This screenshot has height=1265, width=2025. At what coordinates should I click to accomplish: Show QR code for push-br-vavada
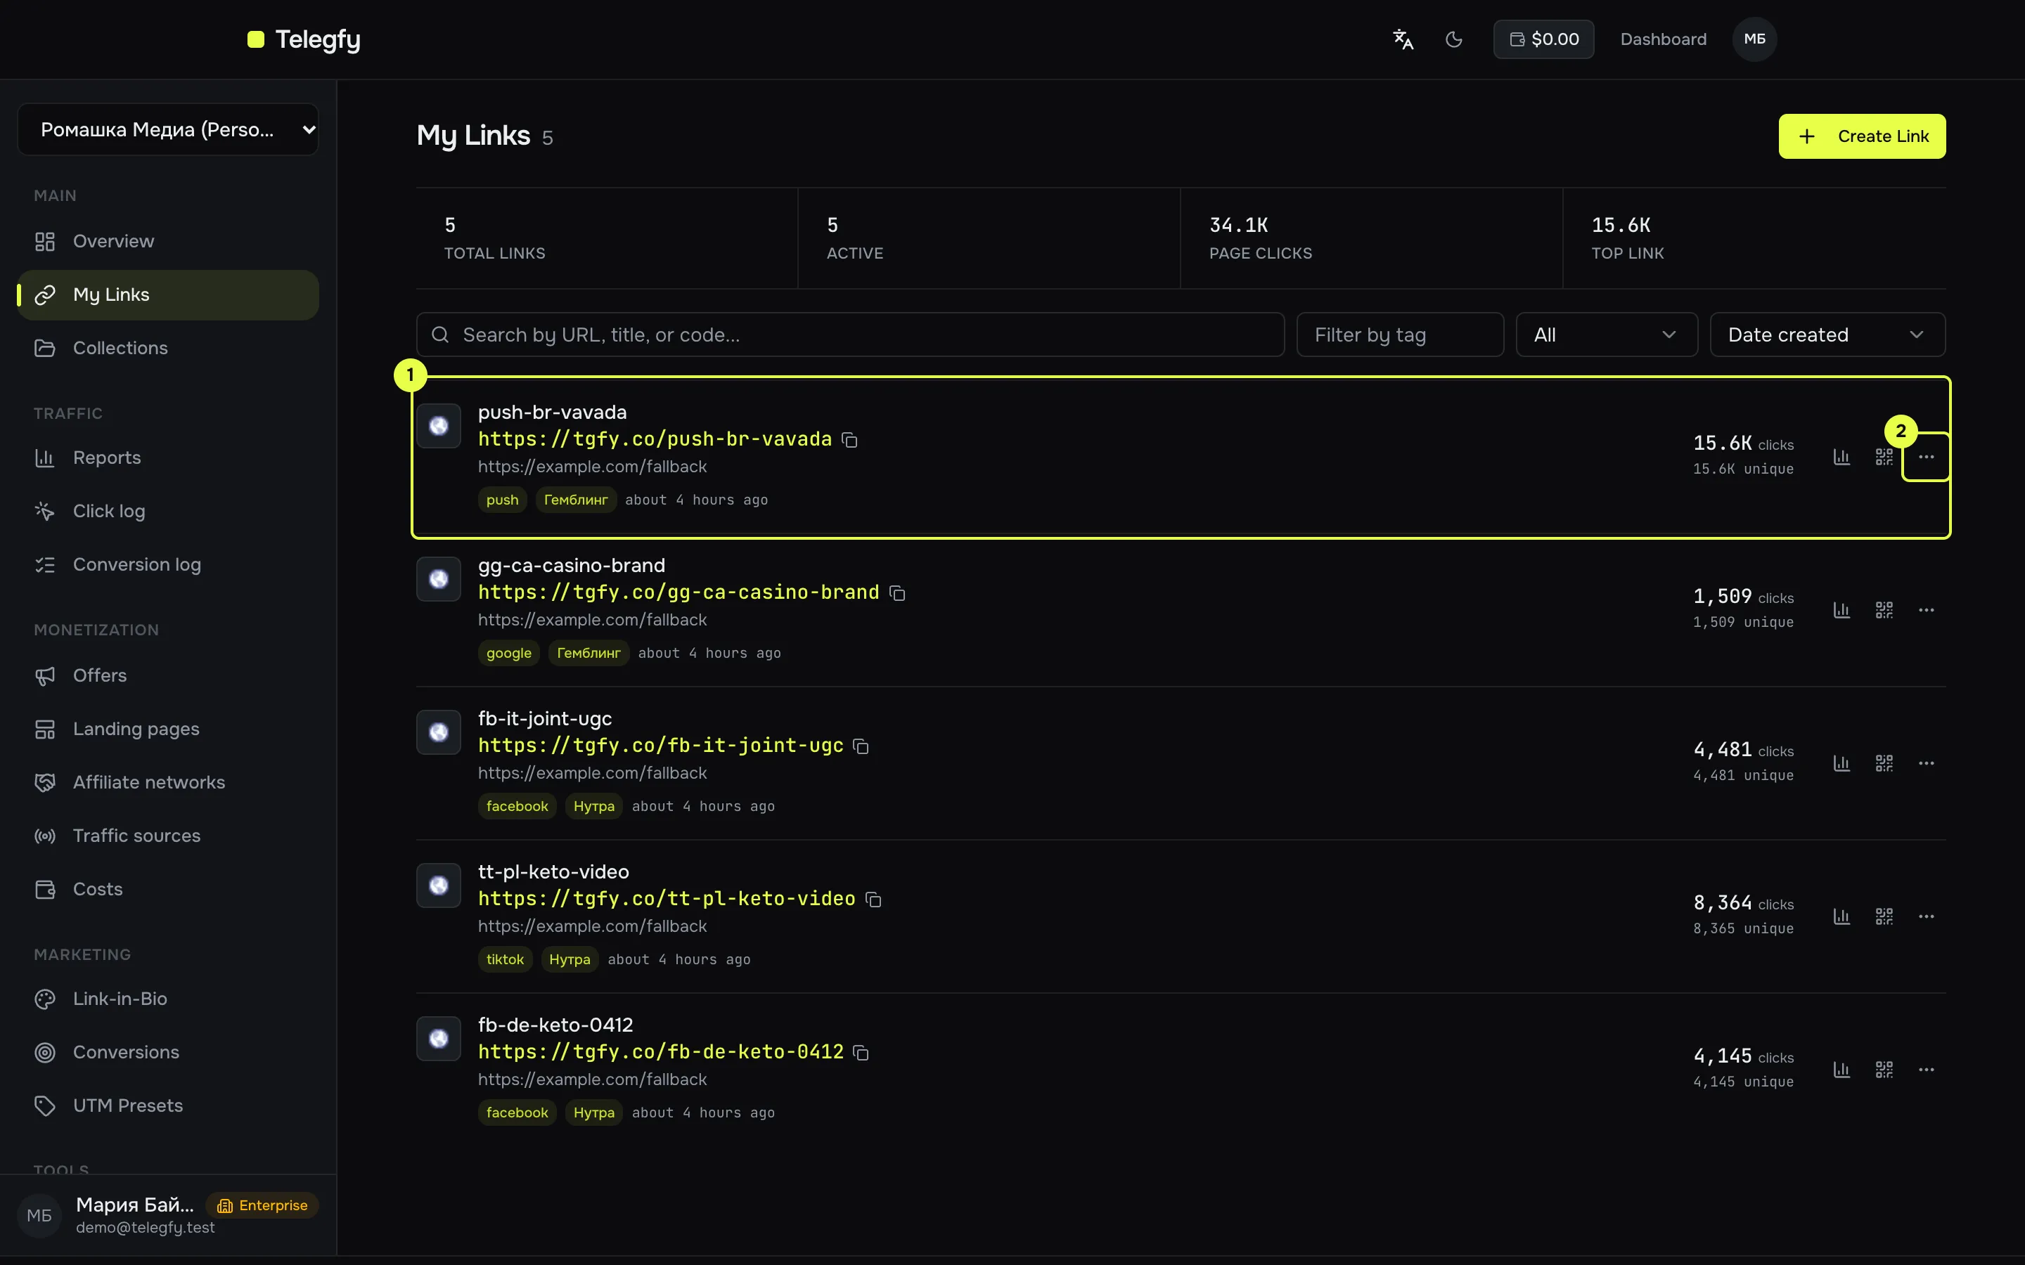click(1884, 457)
